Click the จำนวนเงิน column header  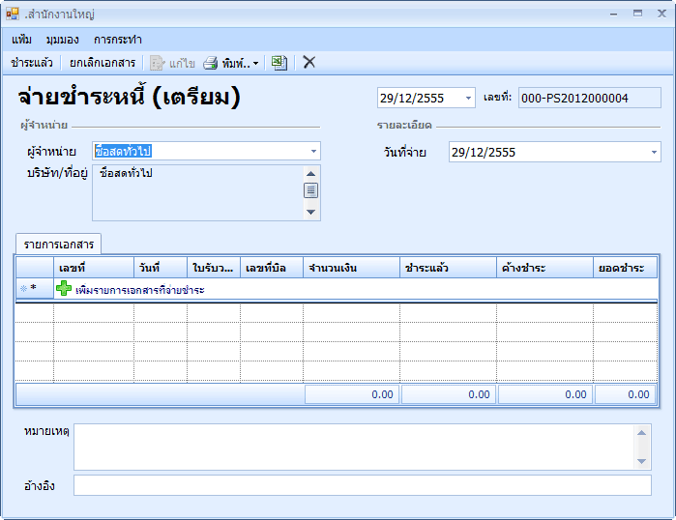(x=351, y=268)
